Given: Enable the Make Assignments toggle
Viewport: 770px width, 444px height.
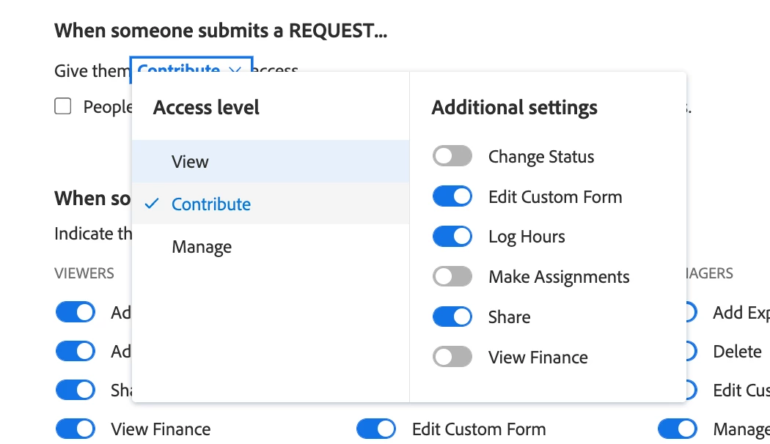Looking at the screenshot, I should click(452, 277).
